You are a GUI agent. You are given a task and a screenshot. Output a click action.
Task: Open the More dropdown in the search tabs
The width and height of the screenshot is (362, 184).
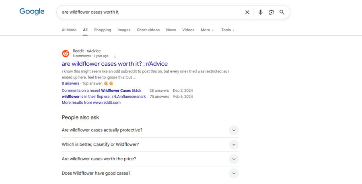coord(207,30)
